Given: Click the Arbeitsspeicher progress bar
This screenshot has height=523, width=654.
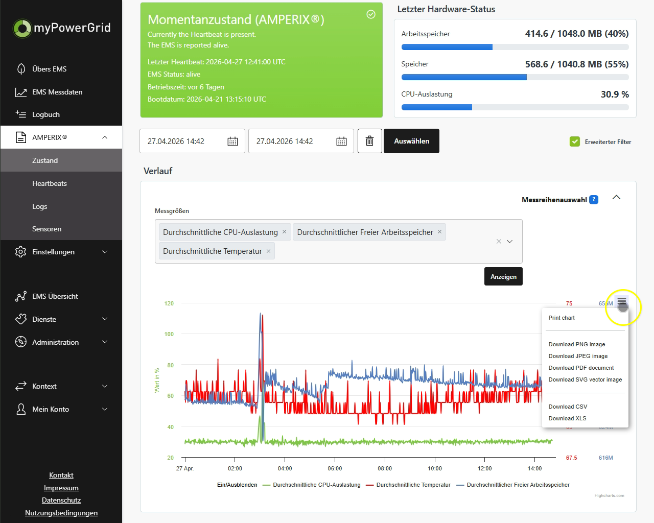Looking at the screenshot, I should (515, 47).
